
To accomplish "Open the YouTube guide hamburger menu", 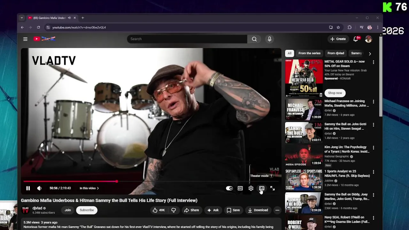I will (x=25, y=39).
